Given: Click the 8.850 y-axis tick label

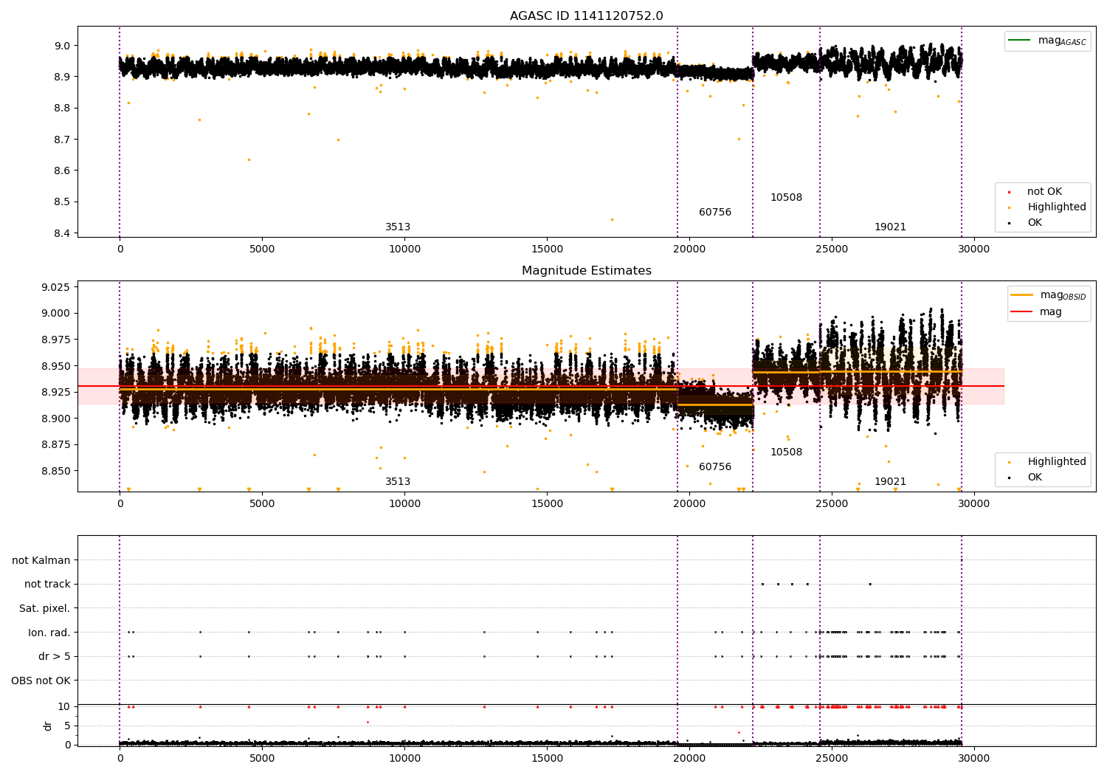Looking at the screenshot, I should pos(55,471).
